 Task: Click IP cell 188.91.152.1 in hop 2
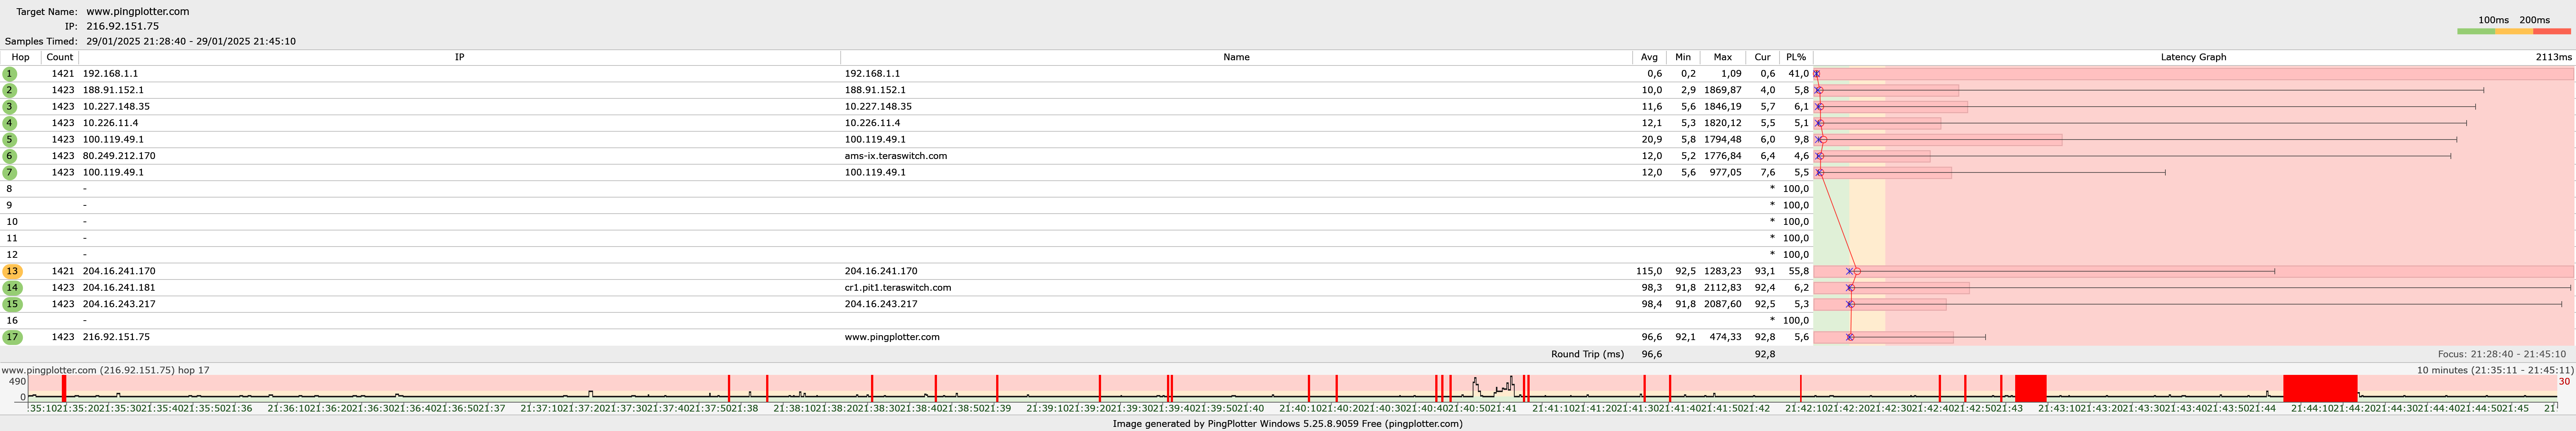click(113, 90)
